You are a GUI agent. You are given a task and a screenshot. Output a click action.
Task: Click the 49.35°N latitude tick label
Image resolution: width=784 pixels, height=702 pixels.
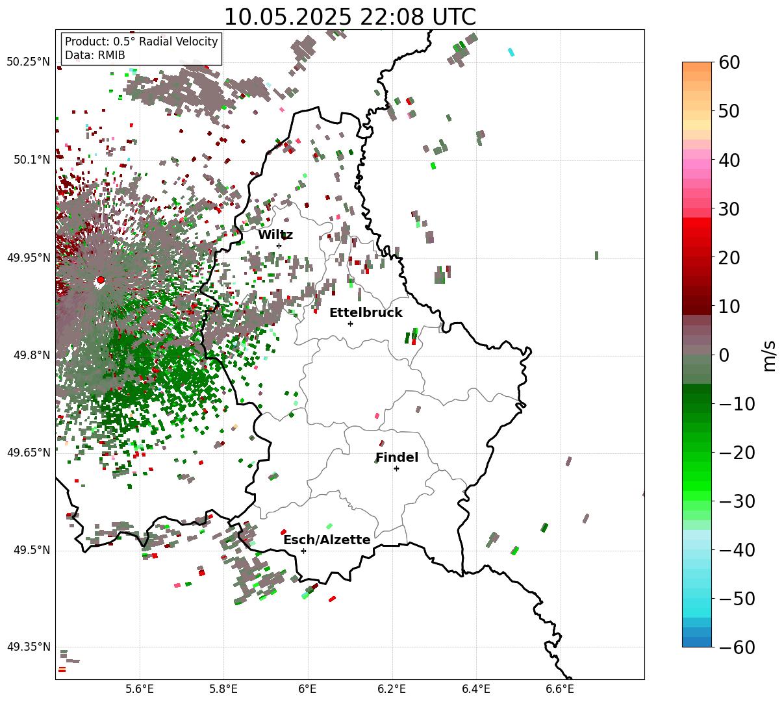click(x=28, y=647)
